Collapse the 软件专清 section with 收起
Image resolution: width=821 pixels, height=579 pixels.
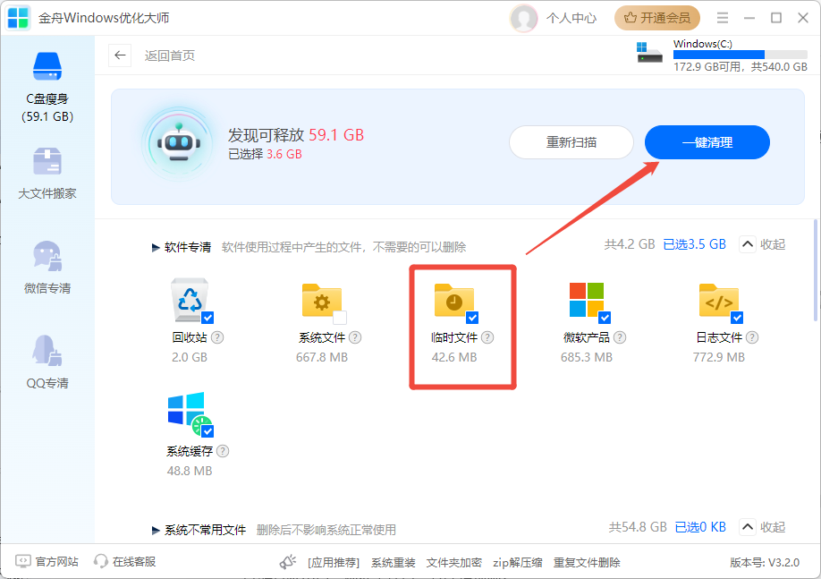click(762, 244)
